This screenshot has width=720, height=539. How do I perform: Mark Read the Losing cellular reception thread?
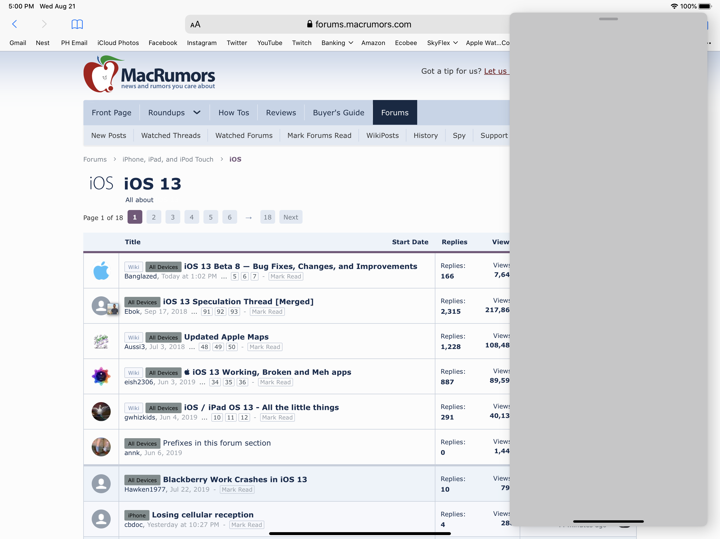point(246,524)
